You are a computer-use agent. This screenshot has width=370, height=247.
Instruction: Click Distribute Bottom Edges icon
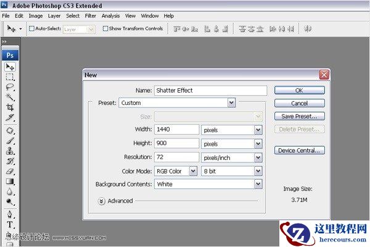[260, 29]
